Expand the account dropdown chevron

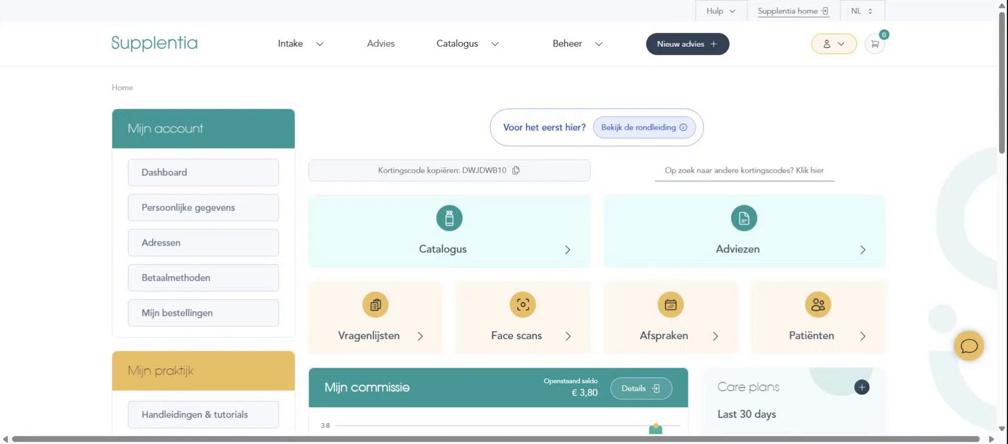841,44
